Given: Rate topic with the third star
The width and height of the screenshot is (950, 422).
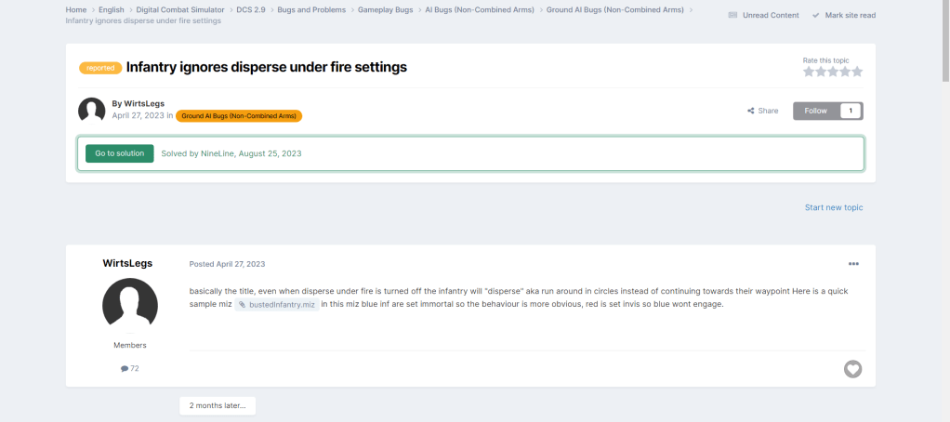Looking at the screenshot, I should (833, 72).
